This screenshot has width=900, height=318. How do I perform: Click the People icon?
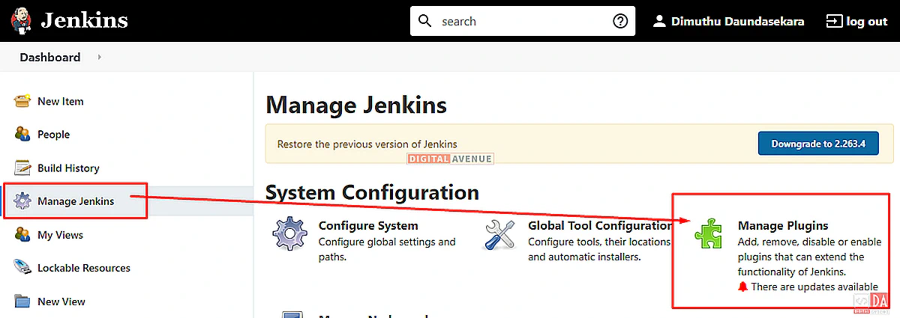point(23,135)
